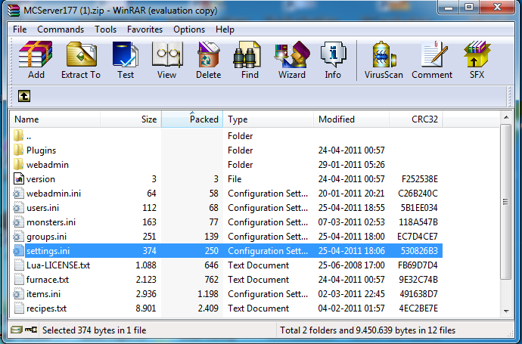Sort files by Packed column header
The height and width of the screenshot is (344, 522).
(192, 119)
